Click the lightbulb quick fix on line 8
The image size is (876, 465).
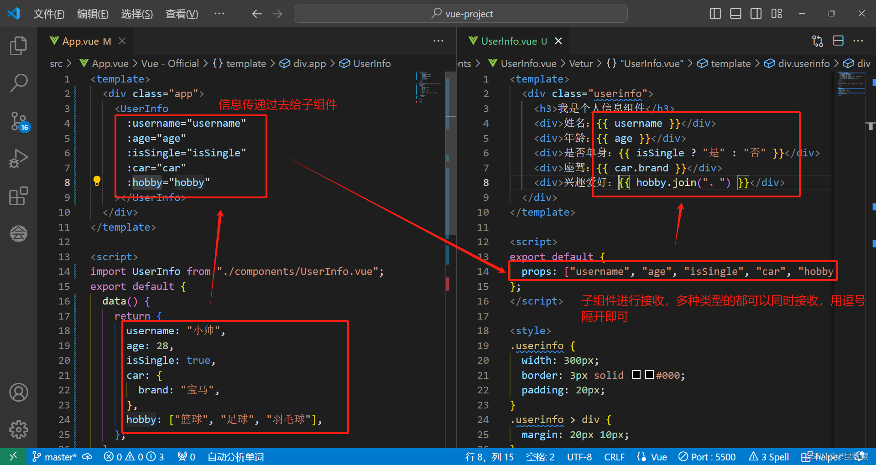97,181
